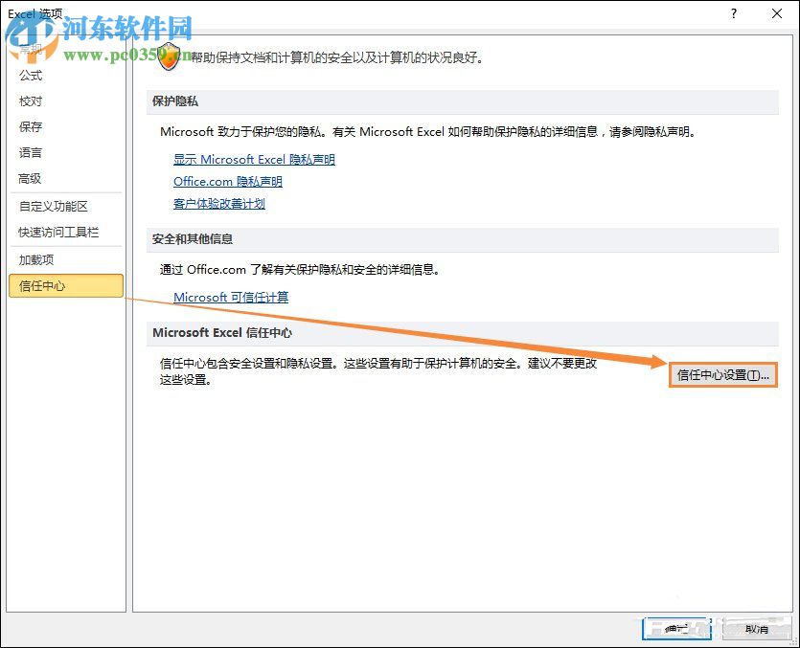Go to the 高级 options page
The height and width of the screenshot is (648, 800).
[x=30, y=179]
